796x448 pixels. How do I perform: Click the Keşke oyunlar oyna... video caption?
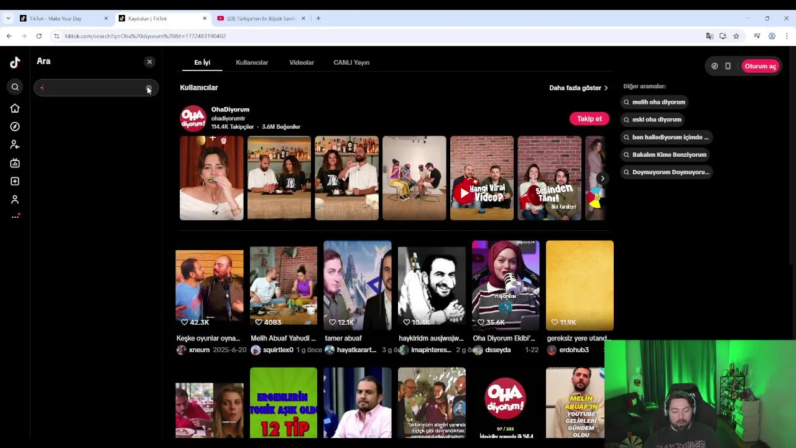point(208,338)
